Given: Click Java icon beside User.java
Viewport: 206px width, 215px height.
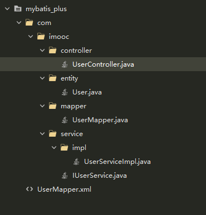Looking at the screenshot, I should [x=65, y=92].
